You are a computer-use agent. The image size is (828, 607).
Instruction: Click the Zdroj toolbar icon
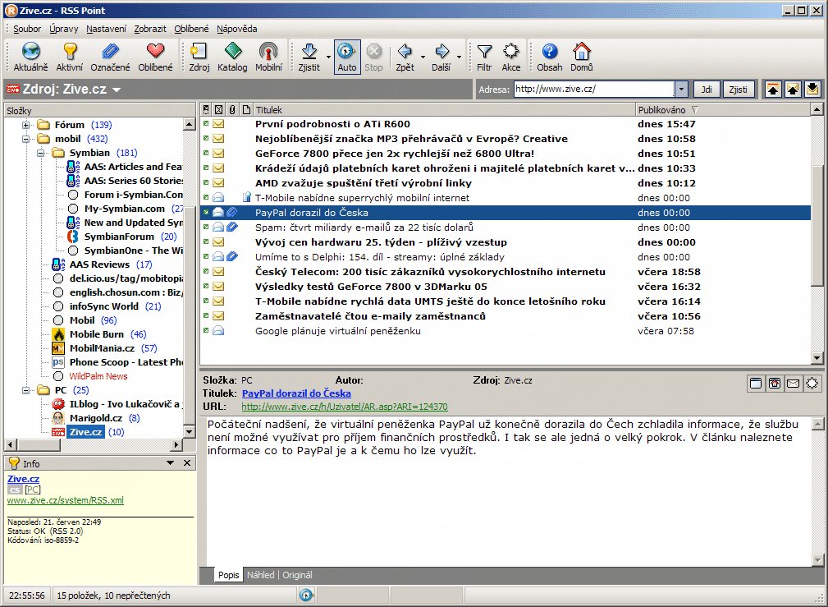[x=199, y=57]
